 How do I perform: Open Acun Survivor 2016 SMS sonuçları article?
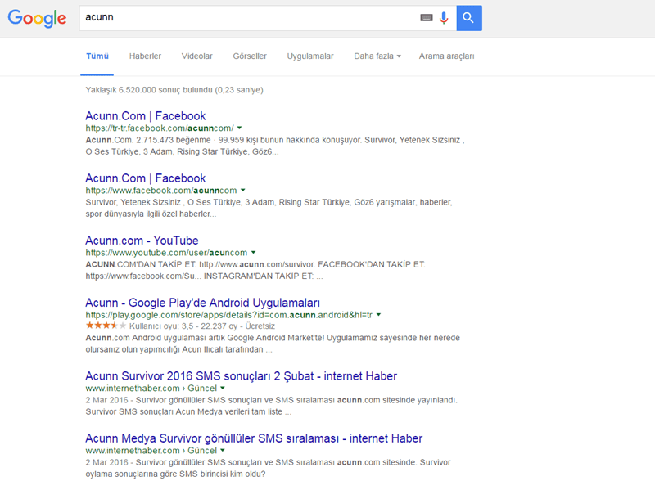(241, 376)
